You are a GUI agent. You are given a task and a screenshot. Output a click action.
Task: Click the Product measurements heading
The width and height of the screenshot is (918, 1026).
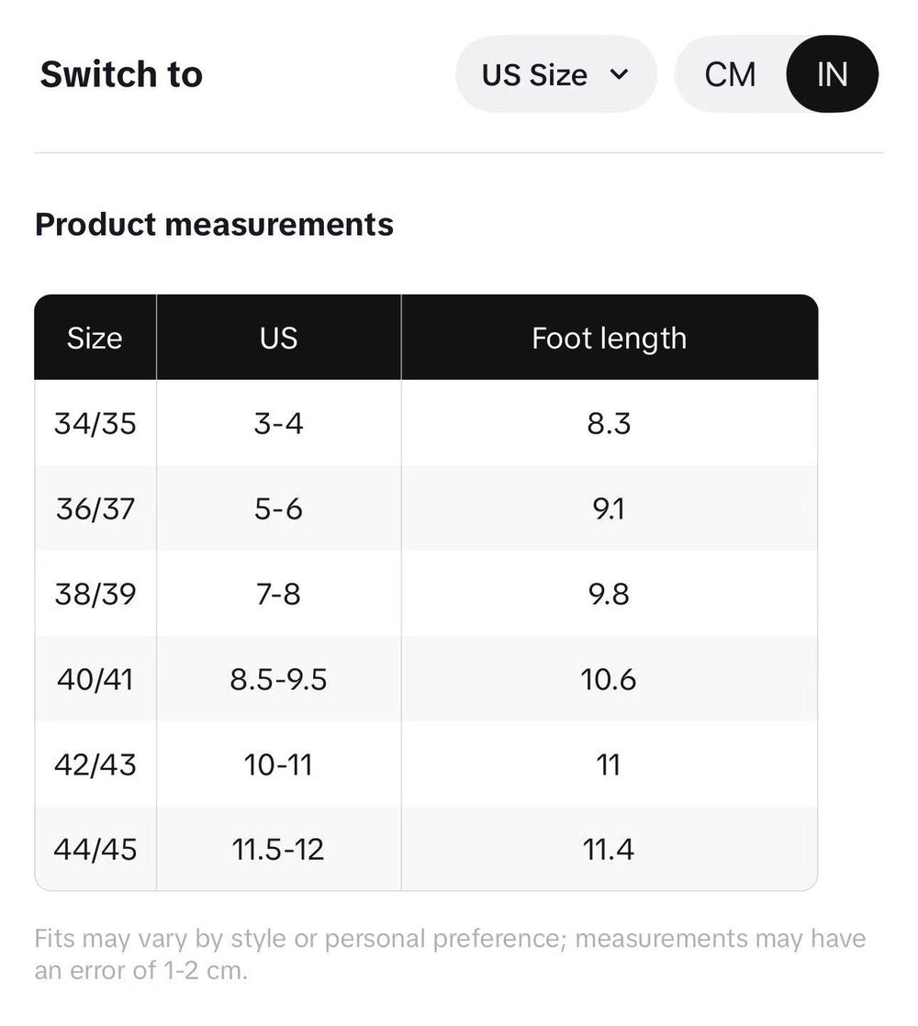point(214,225)
